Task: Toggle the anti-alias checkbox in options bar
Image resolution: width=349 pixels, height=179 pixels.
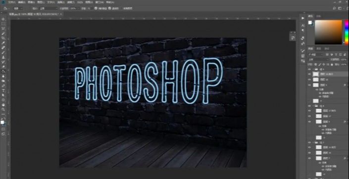Action: click(x=96, y=8)
